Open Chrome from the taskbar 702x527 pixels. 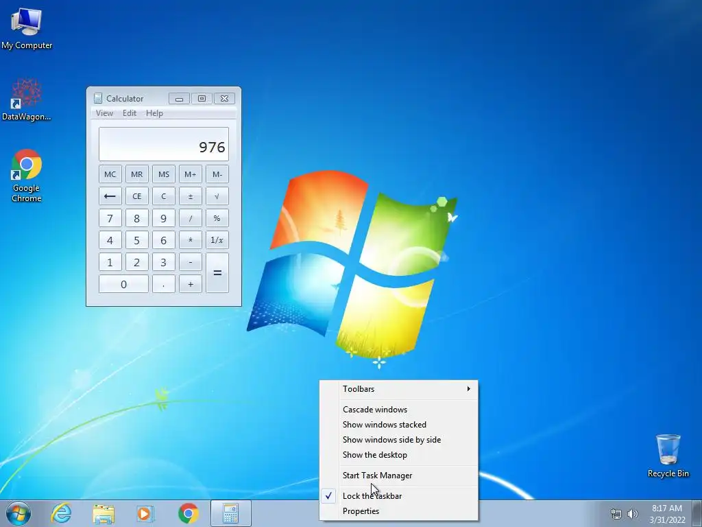point(189,513)
